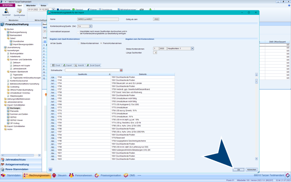Open the help icon in the dialog corner
The height and width of the screenshot is (182, 291).
[x=51, y=170]
